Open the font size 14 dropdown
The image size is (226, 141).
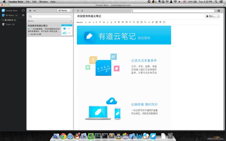[x=91, y=22]
